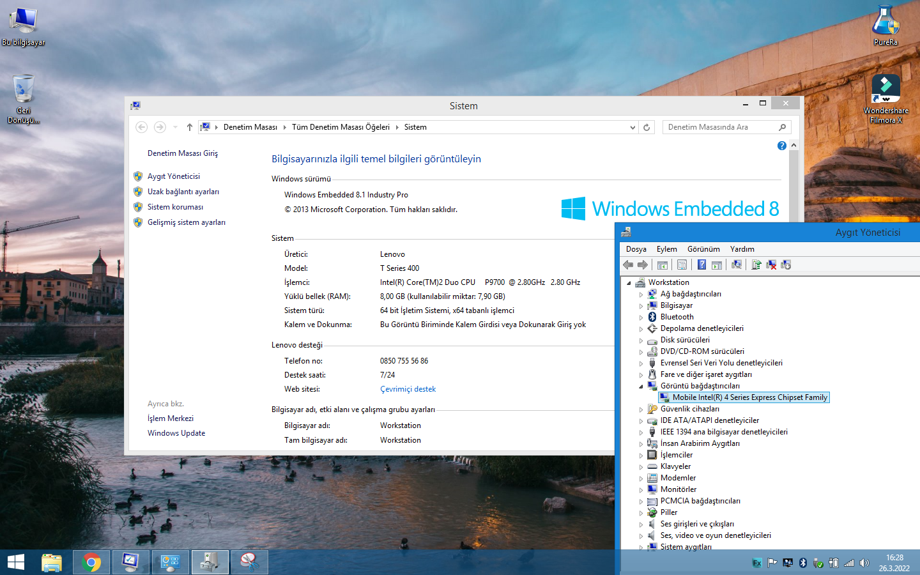Open the network signal icon in the tray
Screen dimensions: 920x575
[x=849, y=563]
